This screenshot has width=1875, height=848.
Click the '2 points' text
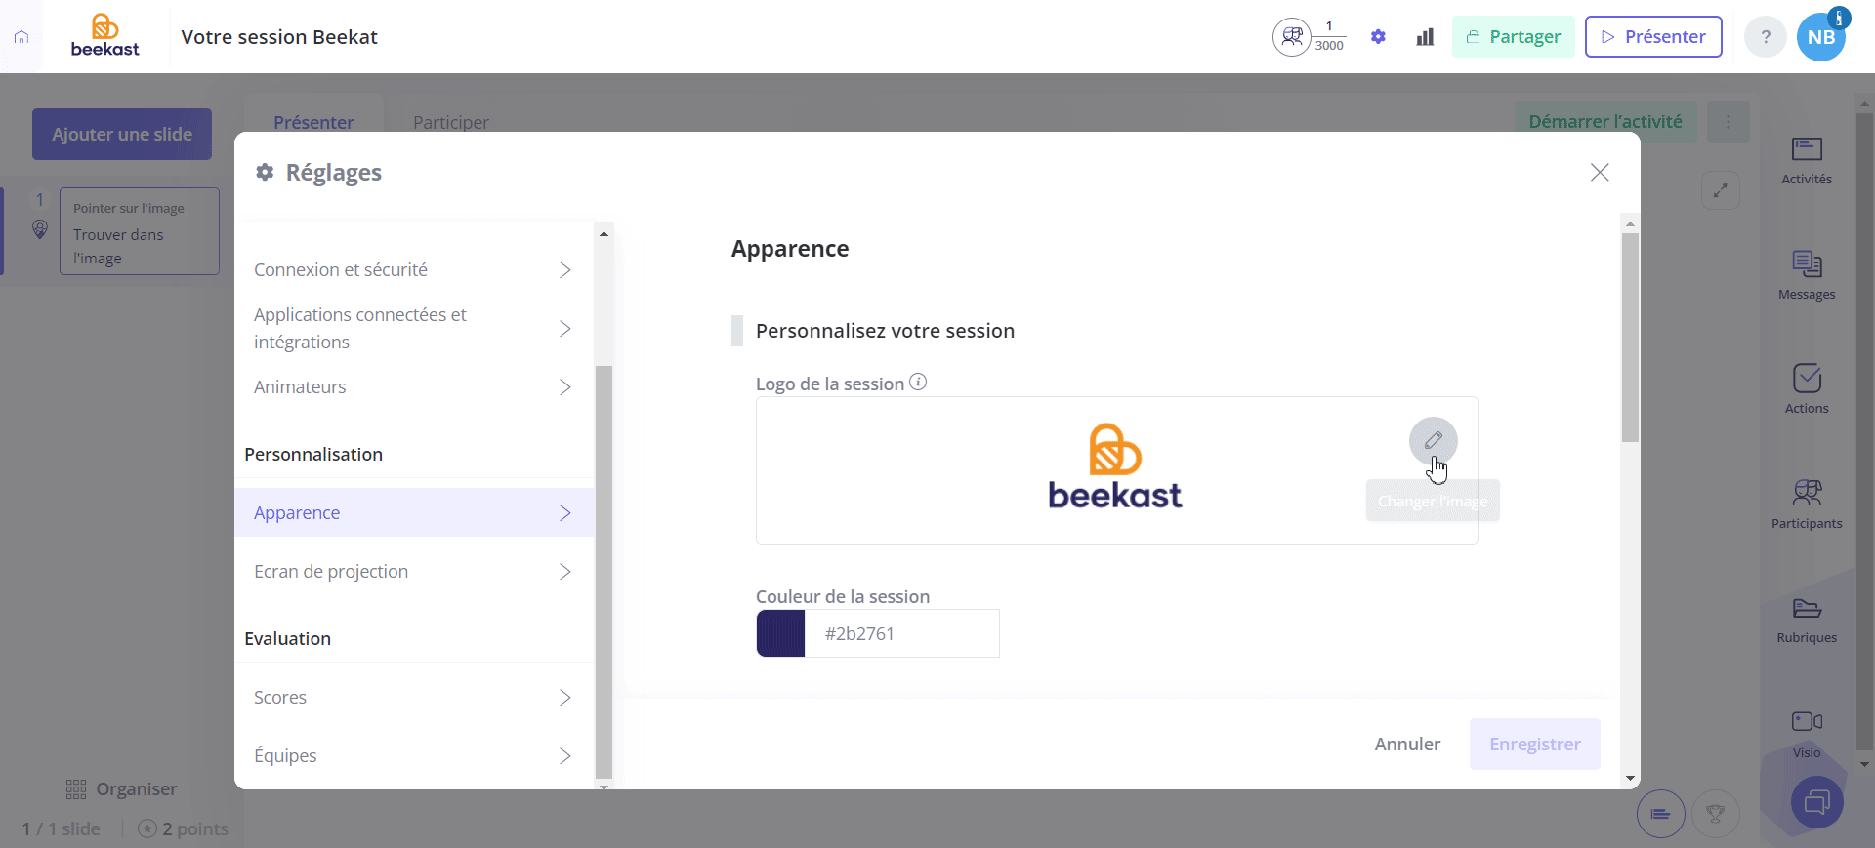195,829
